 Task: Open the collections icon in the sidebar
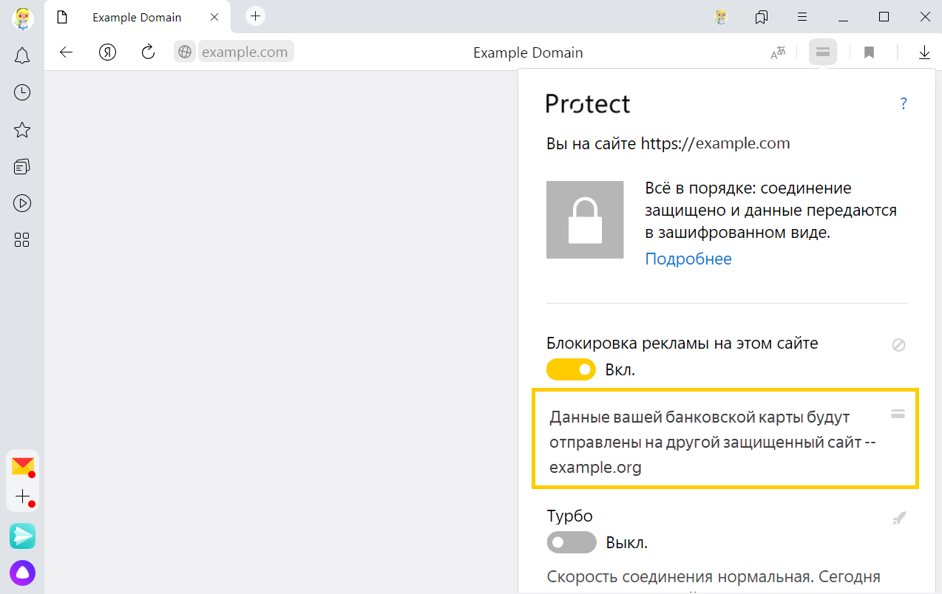[x=22, y=166]
